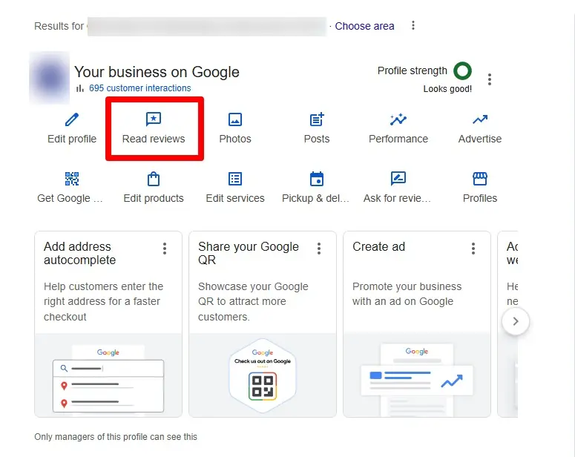Click the Edit profile pencil icon

[72, 120]
